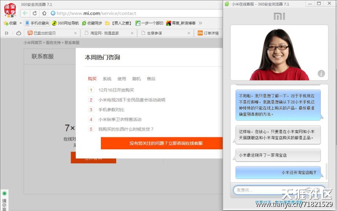The width and height of the screenshot is (337, 211).
Task: Select the 系统 category tab
Action: pyautogui.click(x=107, y=79)
